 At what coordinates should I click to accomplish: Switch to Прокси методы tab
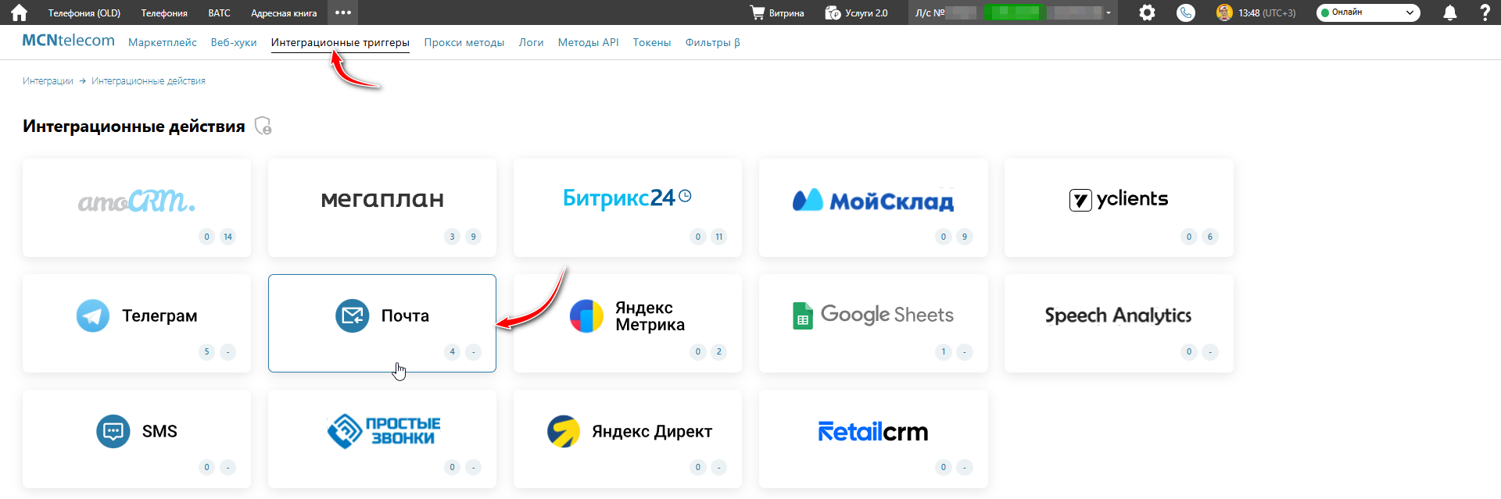[x=464, y=42]
